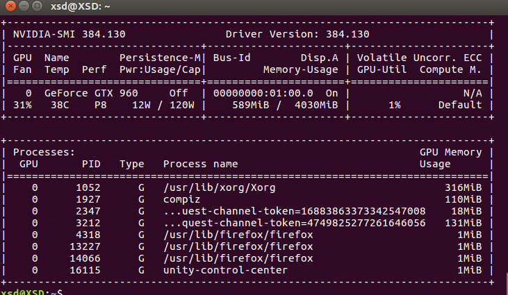This screenshot has width=508, height=295.
Task: Click the 18MiB memory usage value
Action: click(466, 211)
